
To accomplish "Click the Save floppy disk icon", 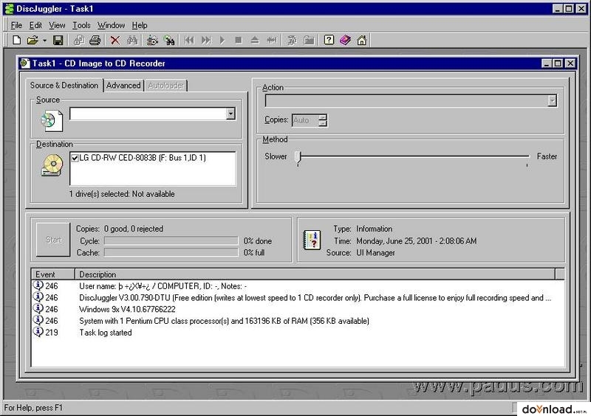I will coord(58,40).
